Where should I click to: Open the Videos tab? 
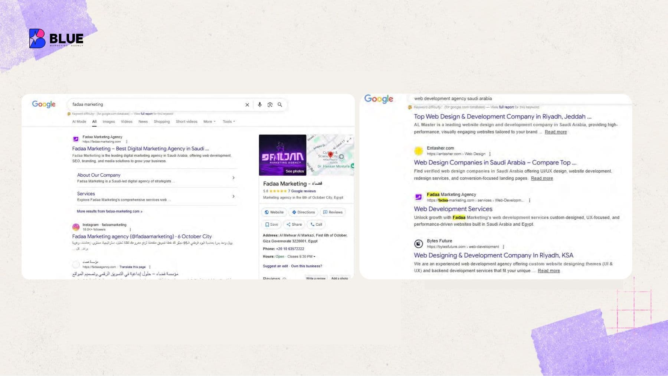(x=127, y=121)
